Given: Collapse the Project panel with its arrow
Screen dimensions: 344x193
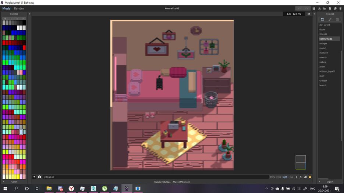Looking at the screenshot, I should click(x=314, y=14).
